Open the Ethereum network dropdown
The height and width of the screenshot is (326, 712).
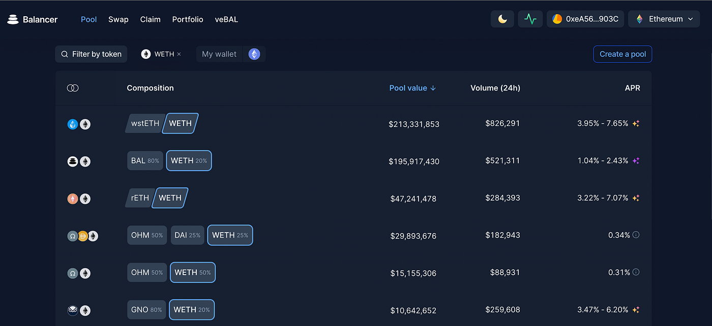pos(664,19)
